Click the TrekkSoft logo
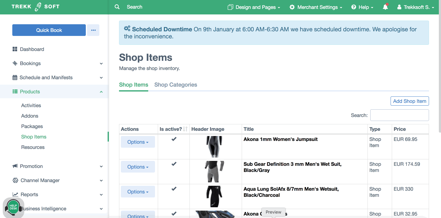 click(35, 7)
